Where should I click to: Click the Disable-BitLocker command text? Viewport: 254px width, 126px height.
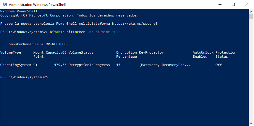click(67, 32)
